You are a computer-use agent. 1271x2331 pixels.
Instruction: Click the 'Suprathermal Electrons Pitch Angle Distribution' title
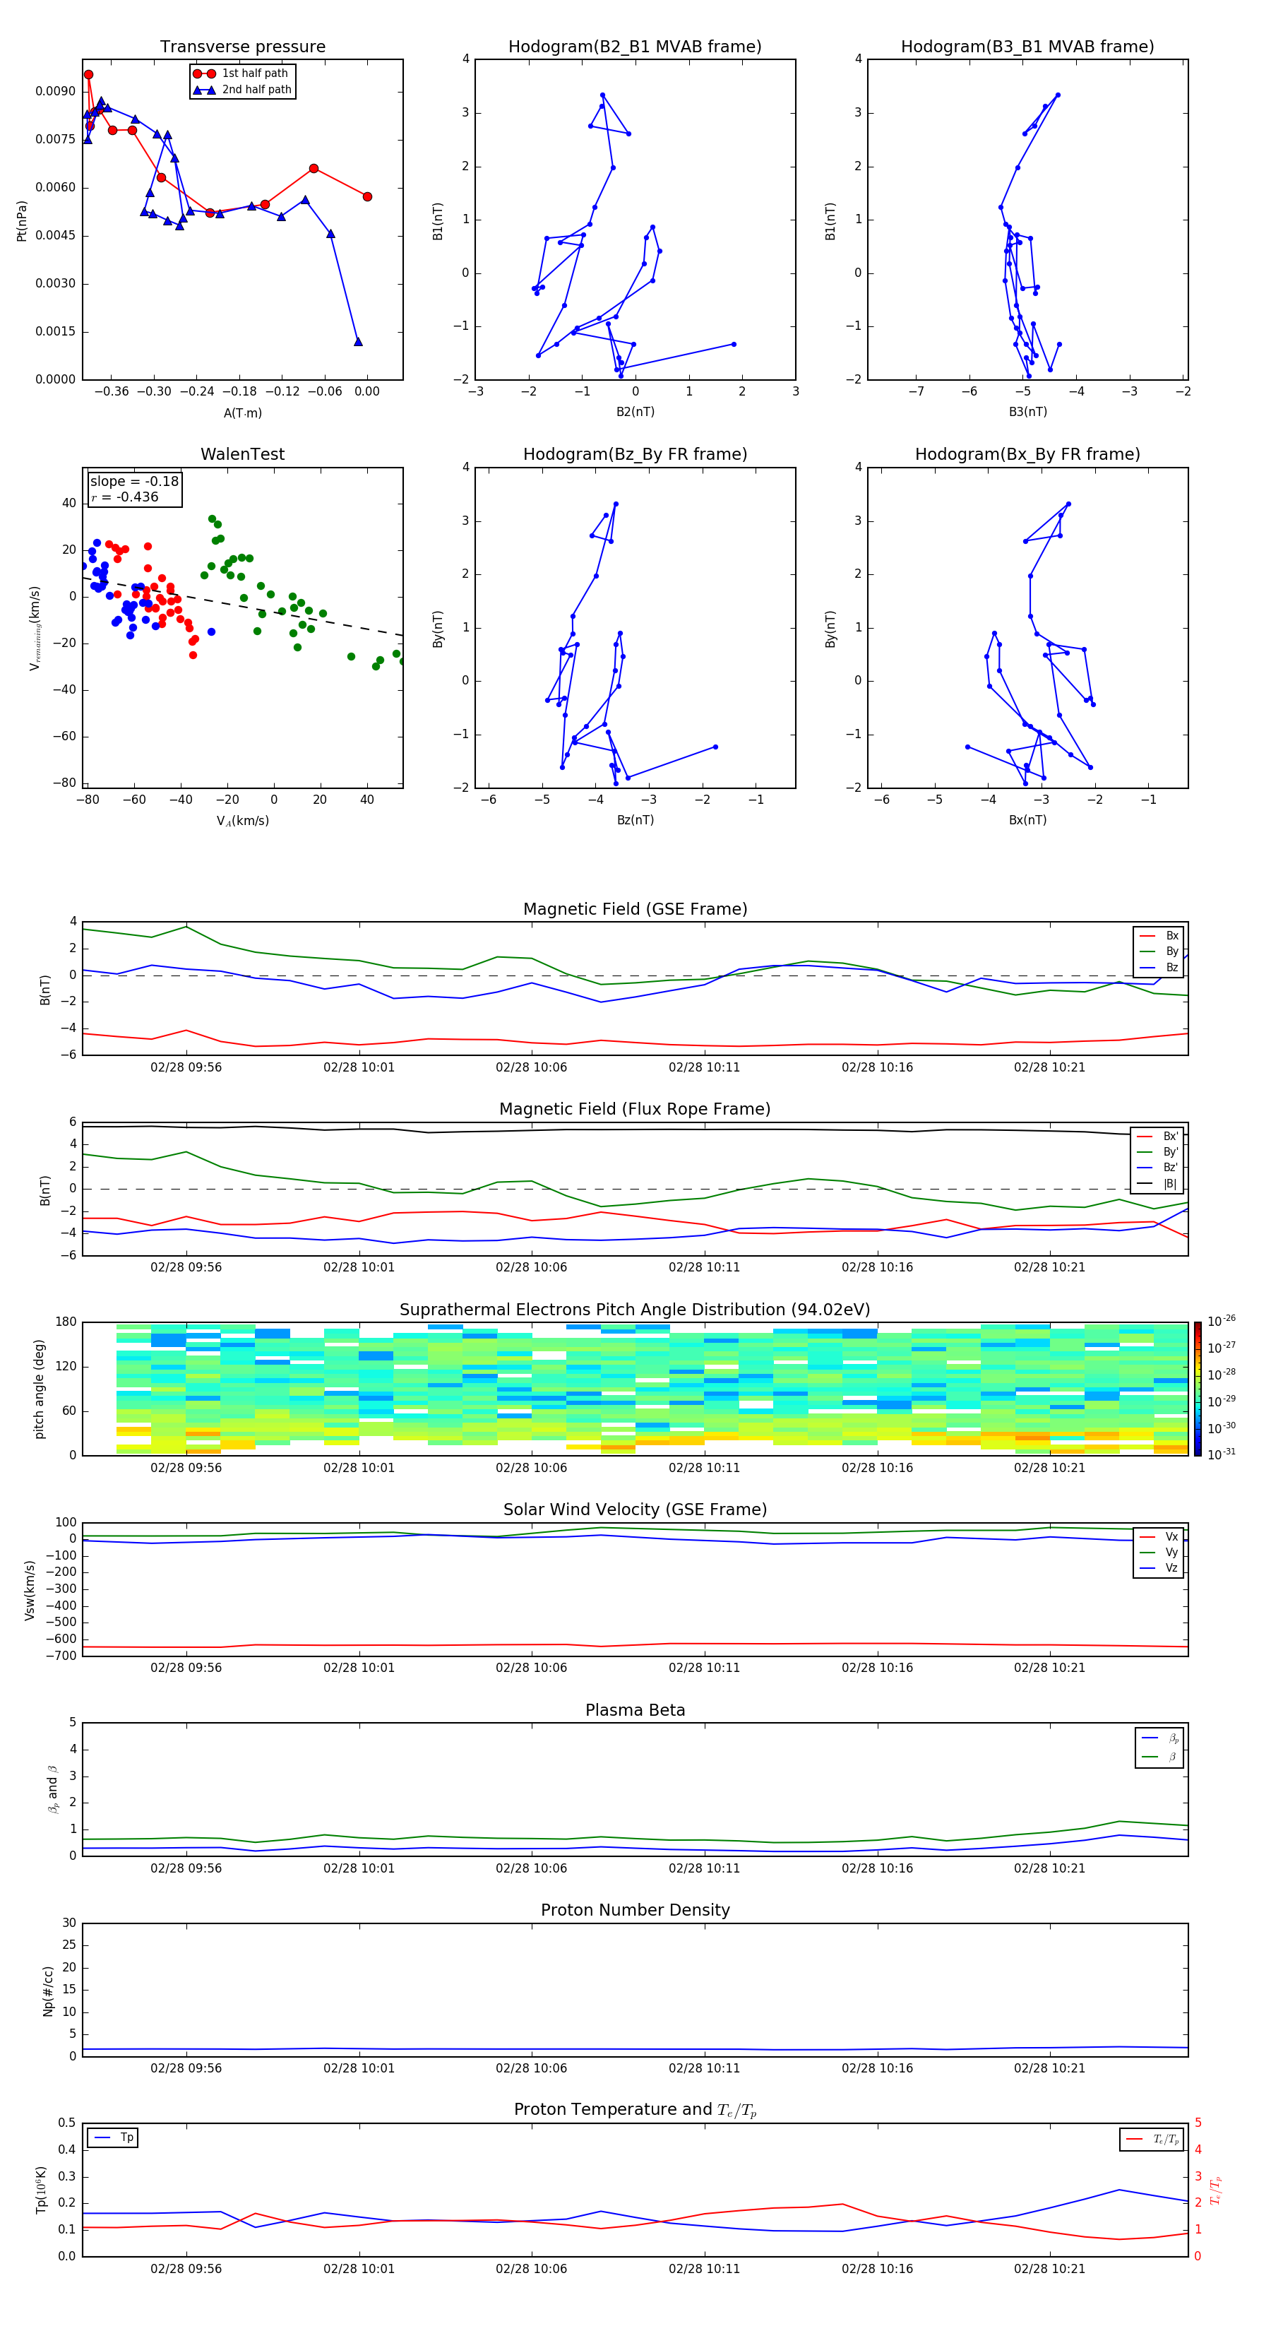point(635,1310)
